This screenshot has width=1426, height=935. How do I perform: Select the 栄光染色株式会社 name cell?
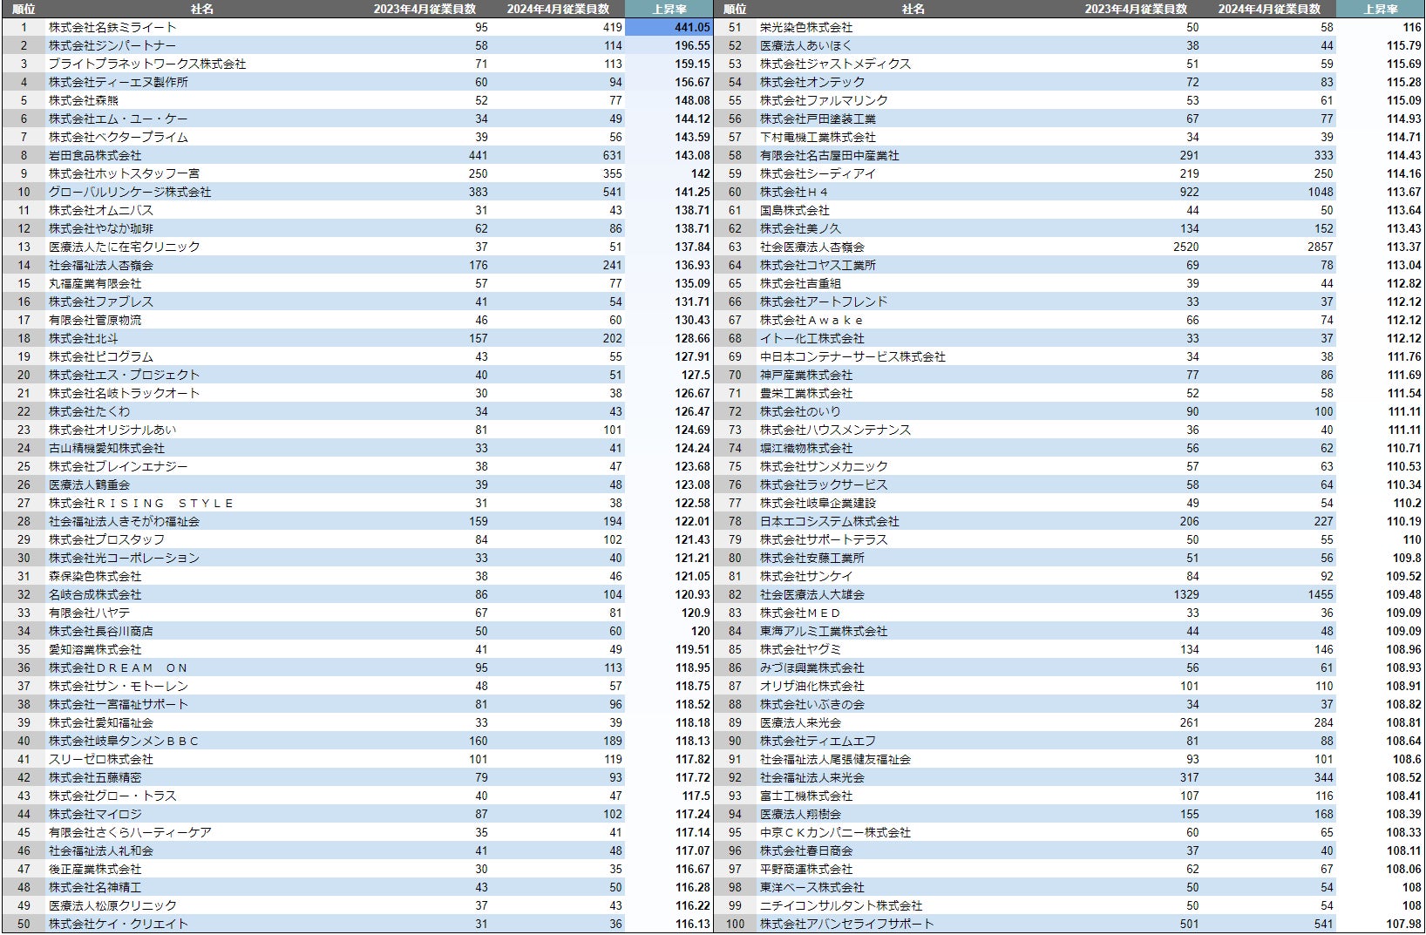point(806,27)
